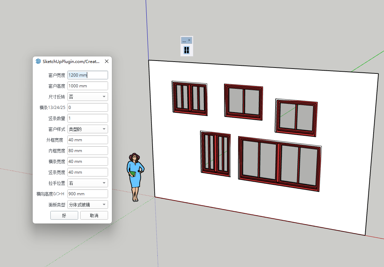Open the 尺寸反转 dropdown

pyautogui.click(x=88, y=96)
